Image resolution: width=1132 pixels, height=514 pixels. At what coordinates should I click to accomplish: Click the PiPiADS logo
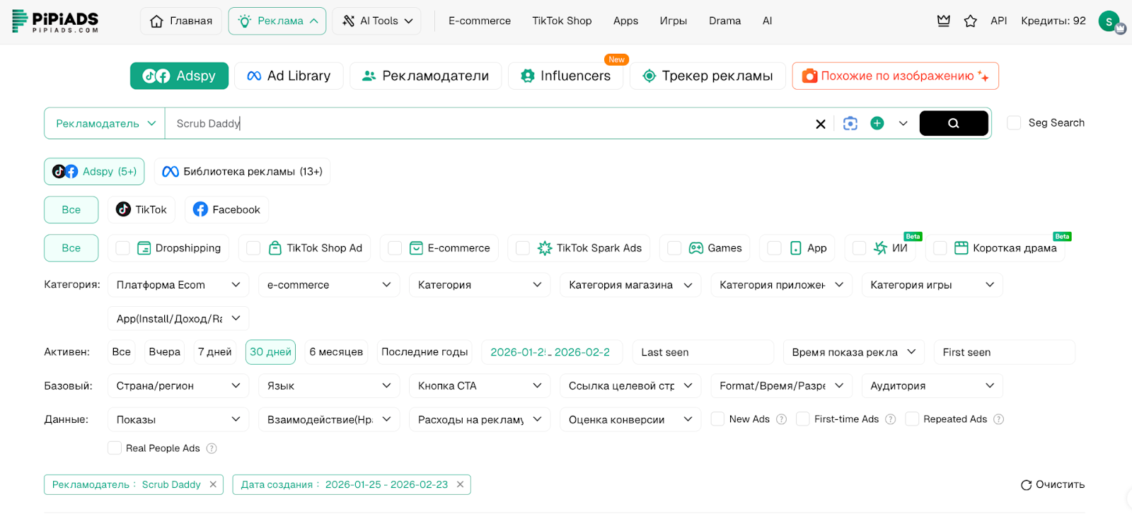tap(55, 21)
